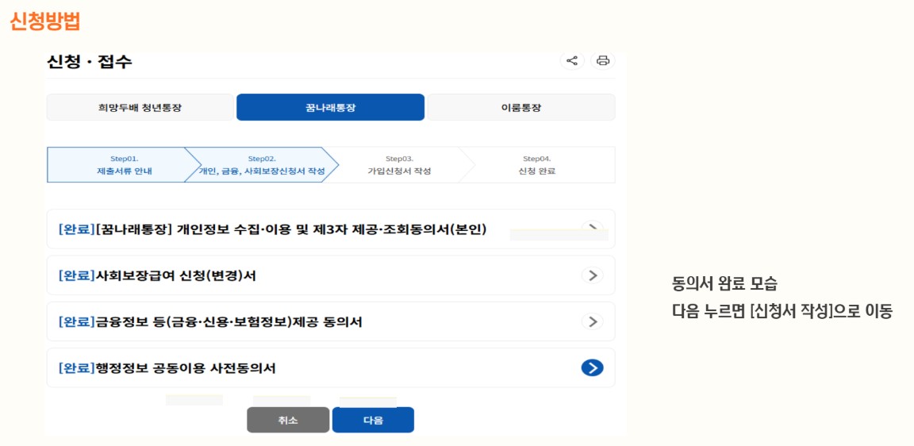
Task: Open 금융정보 등 제공 동의서 chevron arrow
Action: click(x=592, y=321)
